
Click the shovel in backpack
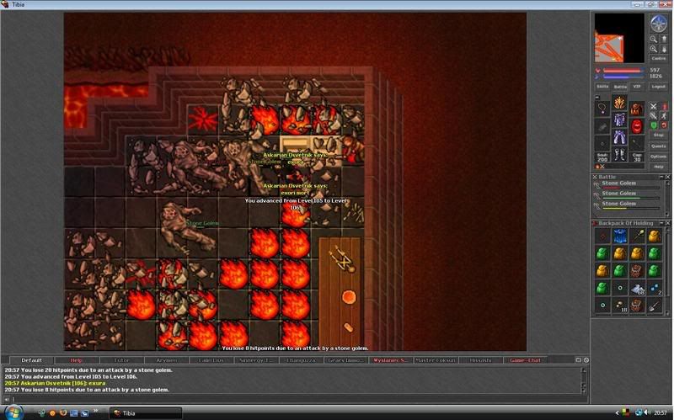pyautogui.click(x=654, y=306)
